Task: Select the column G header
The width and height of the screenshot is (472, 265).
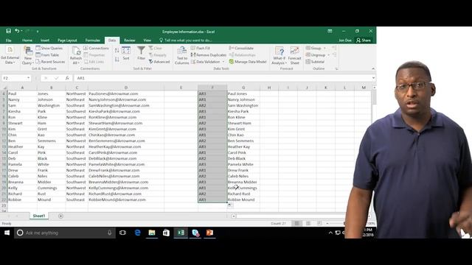Action: 243,88
